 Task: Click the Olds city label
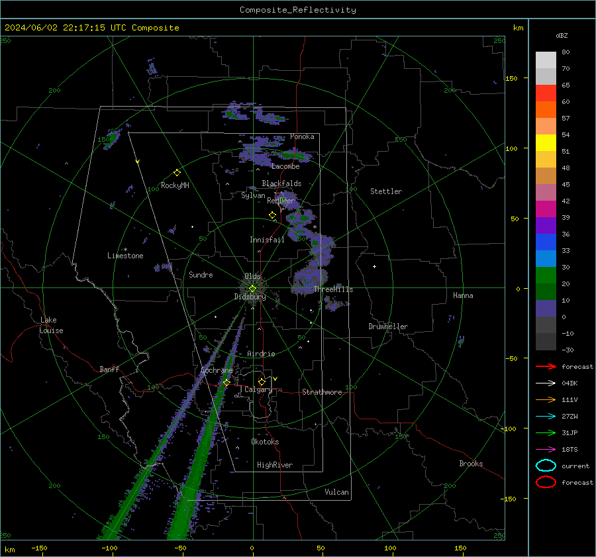(252, 276)
